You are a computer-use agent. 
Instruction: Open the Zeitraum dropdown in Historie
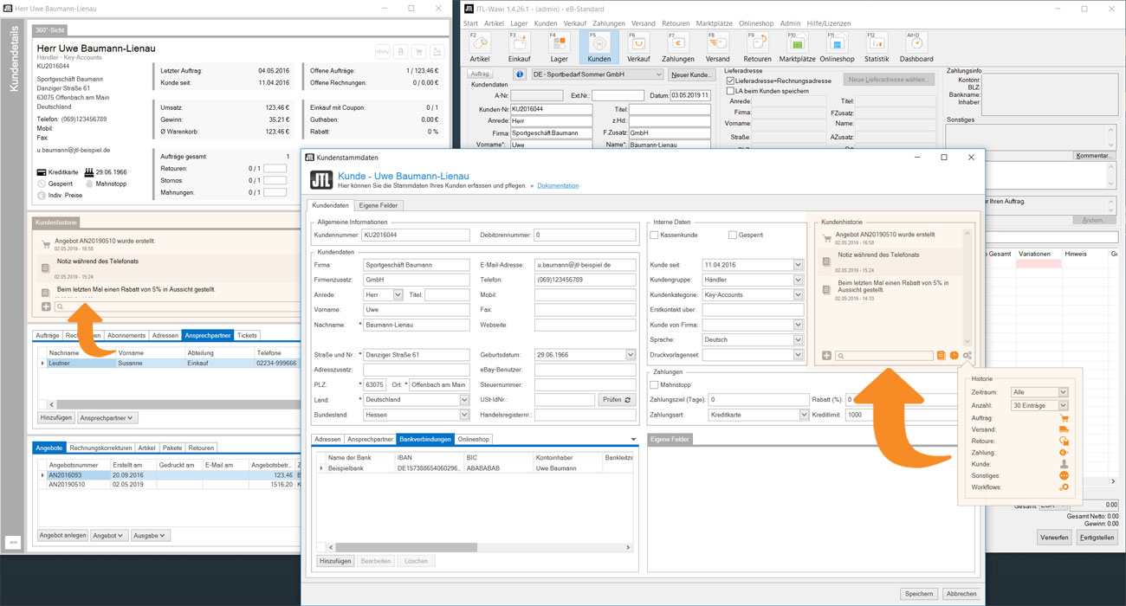[x=1063, y=392]
